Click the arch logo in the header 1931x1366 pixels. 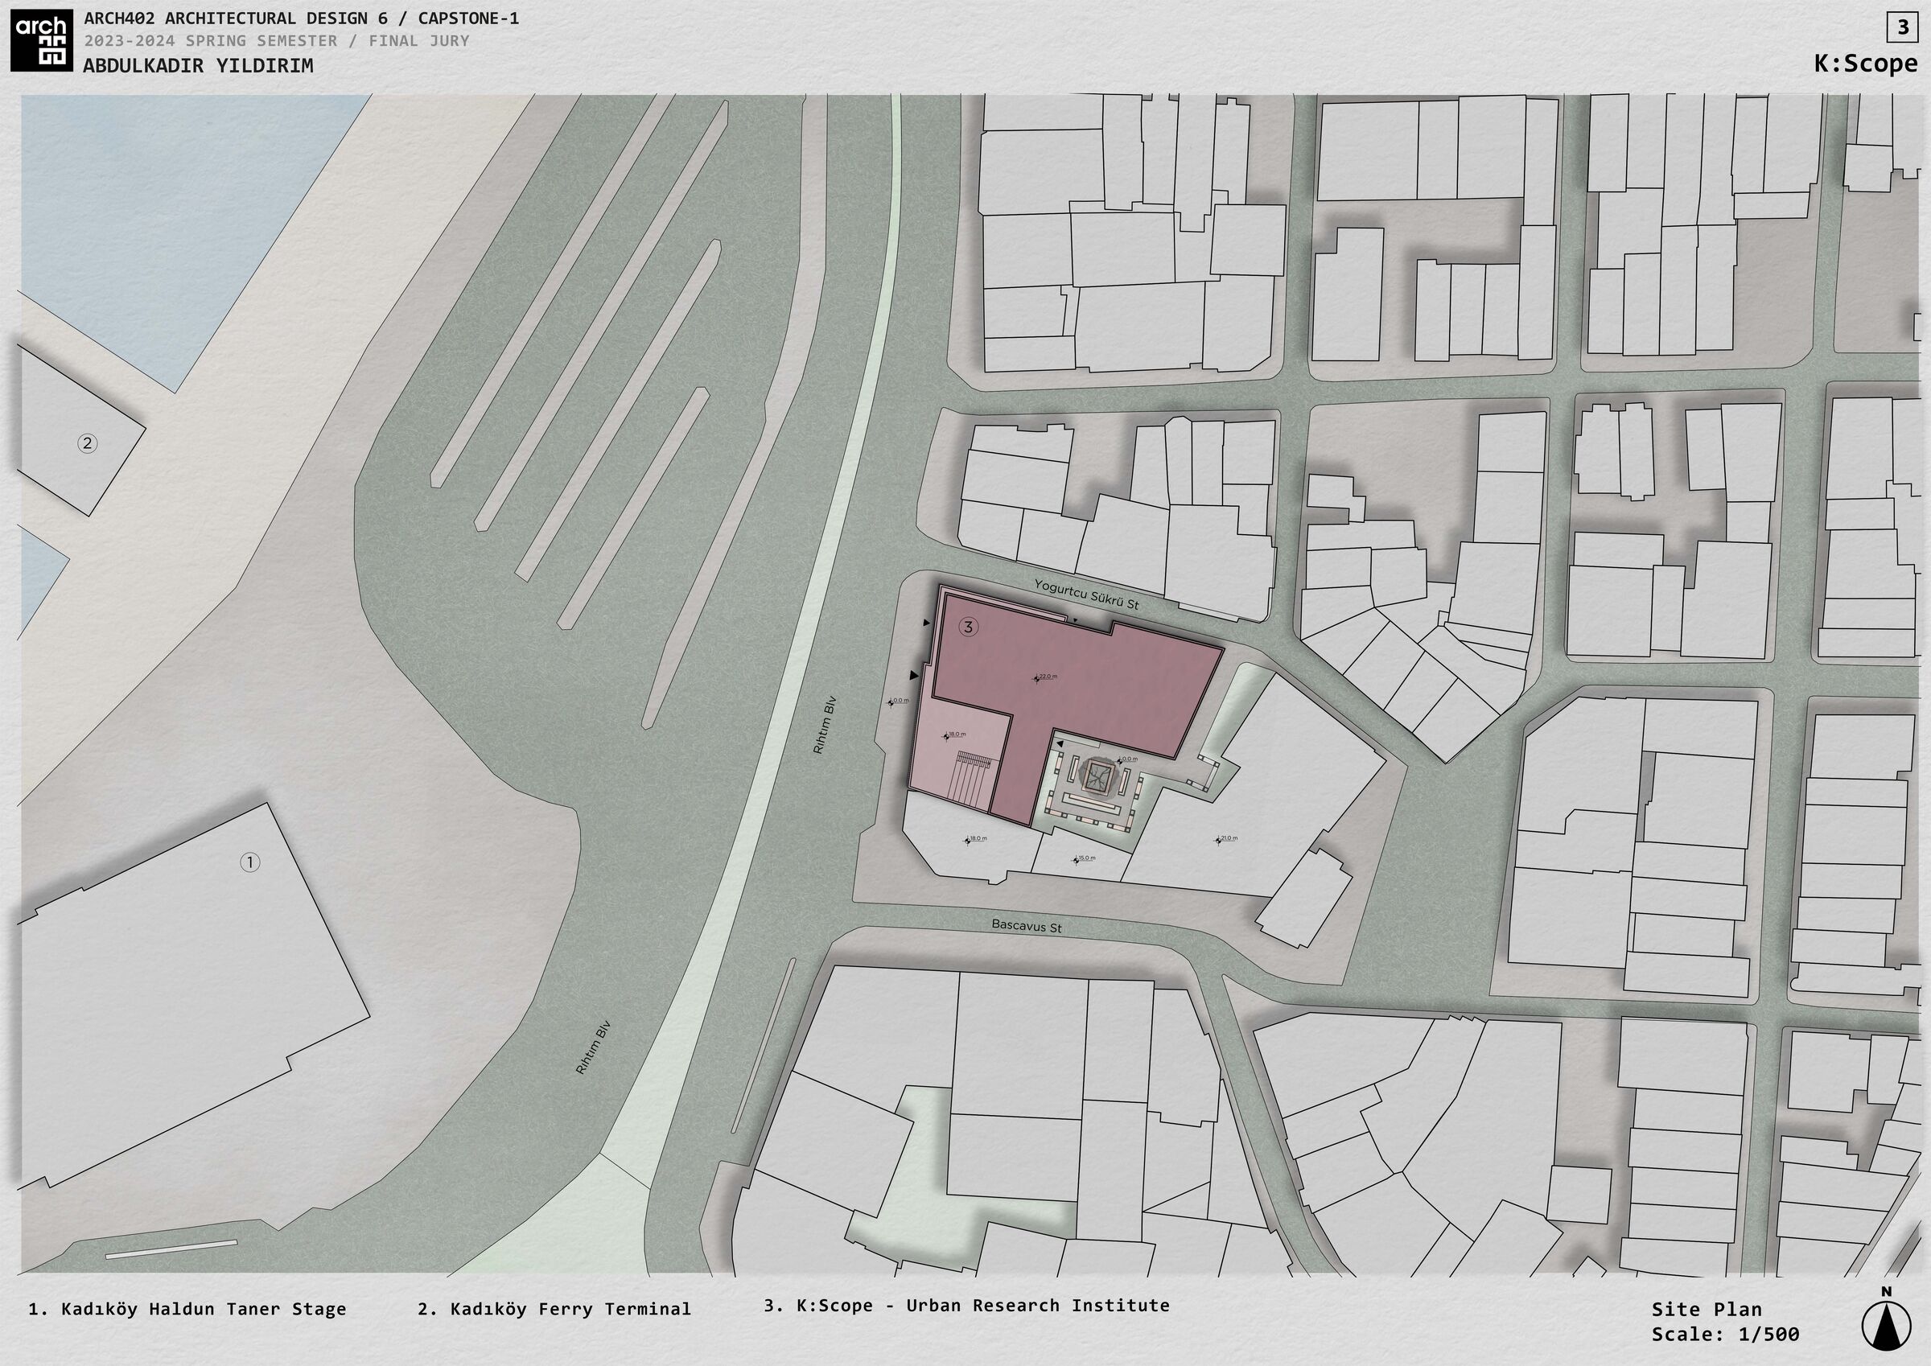coord(40,41)
